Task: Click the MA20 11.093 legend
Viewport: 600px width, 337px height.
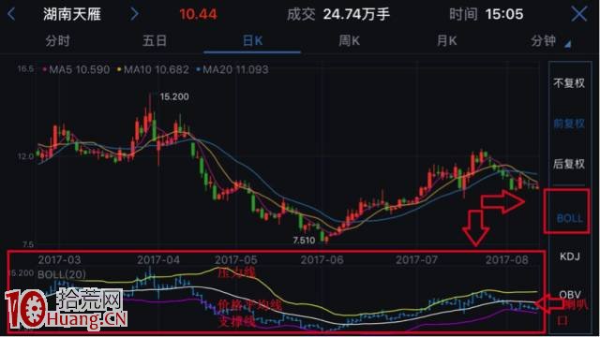Action: point(232,69)
